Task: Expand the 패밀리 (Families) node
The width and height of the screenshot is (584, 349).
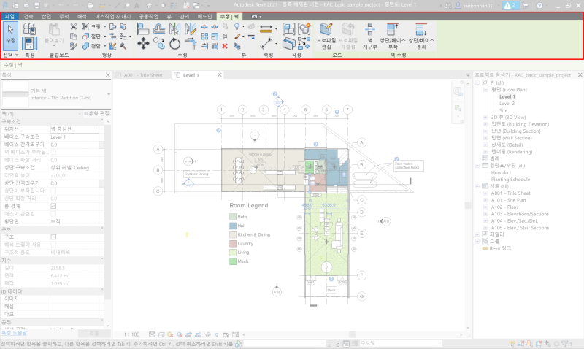Action: coord(477,234)
